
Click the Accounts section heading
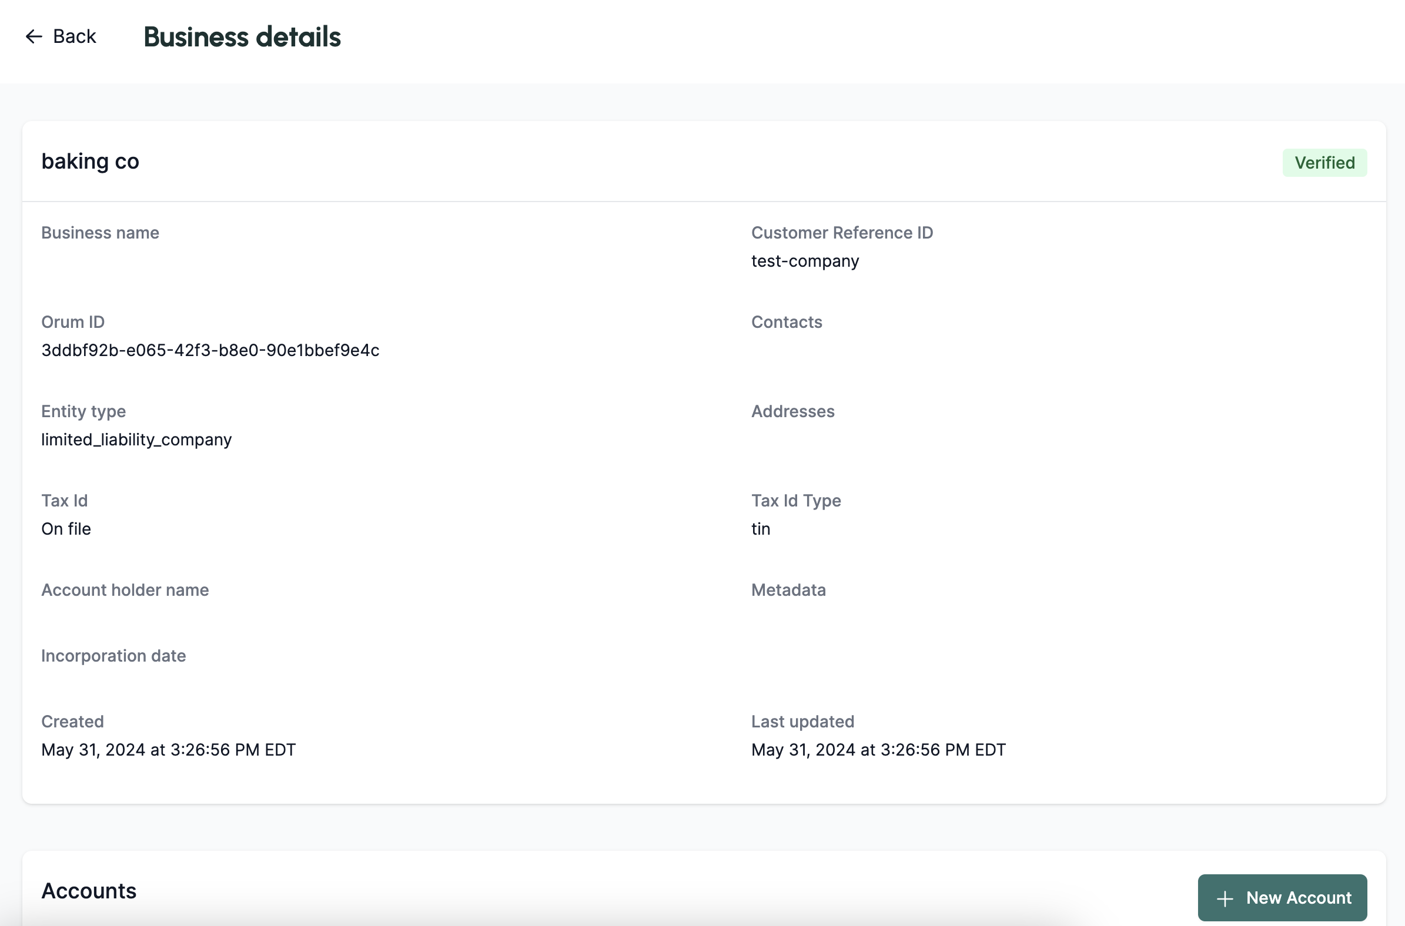[x=89, y=891]
